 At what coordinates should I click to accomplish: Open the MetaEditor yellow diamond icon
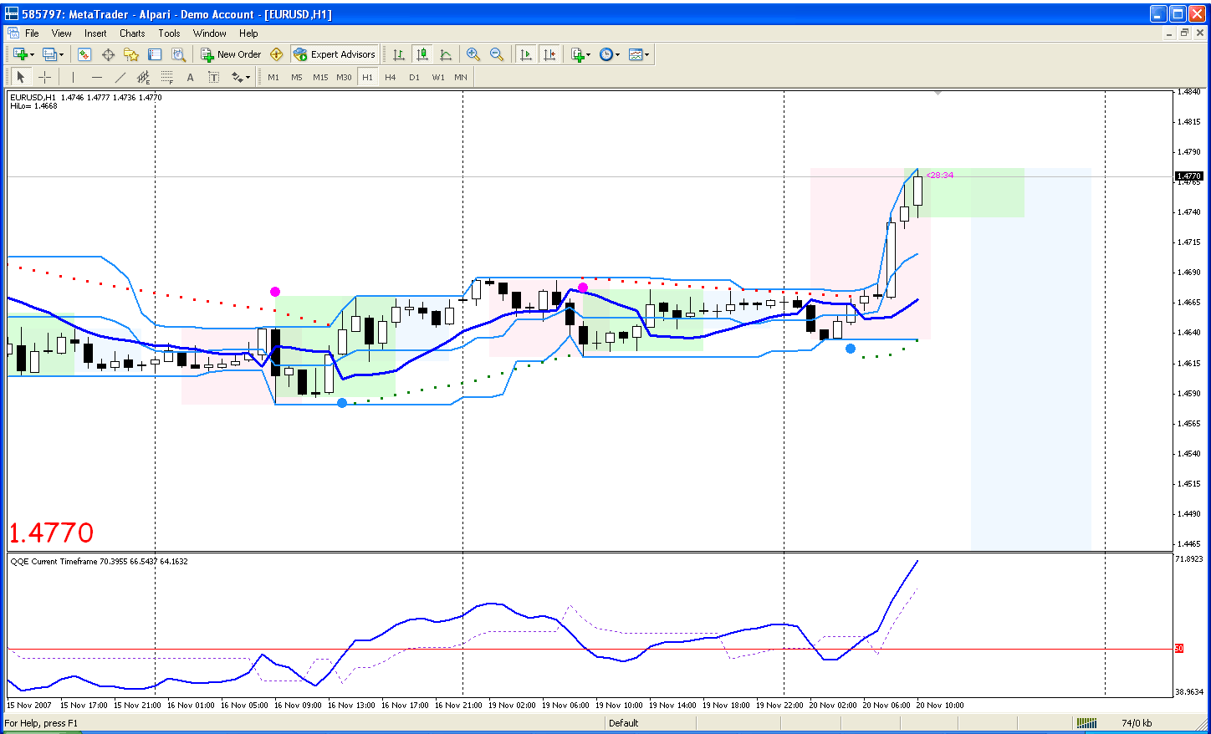[277, 54]
